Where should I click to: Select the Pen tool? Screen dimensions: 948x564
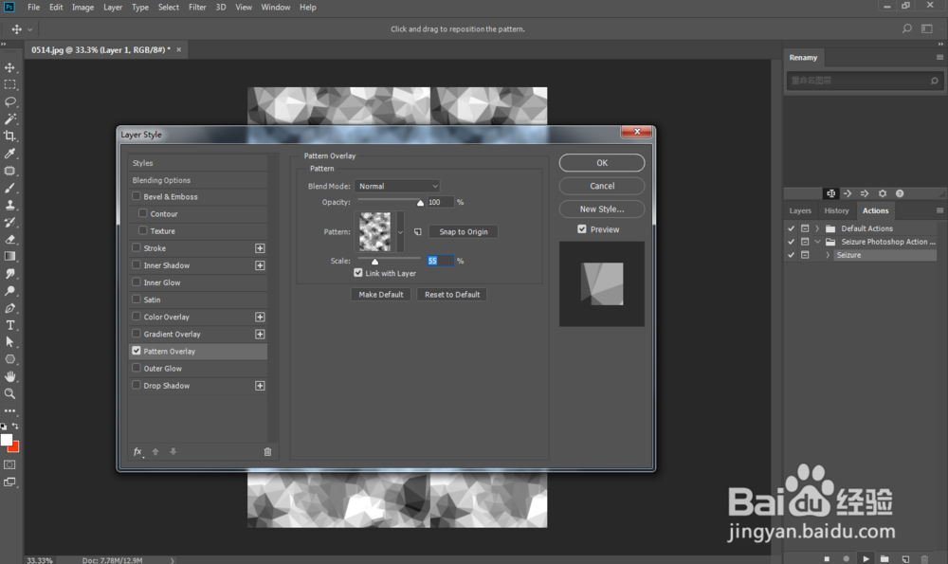pyautogui.click(x=9, y=308)
